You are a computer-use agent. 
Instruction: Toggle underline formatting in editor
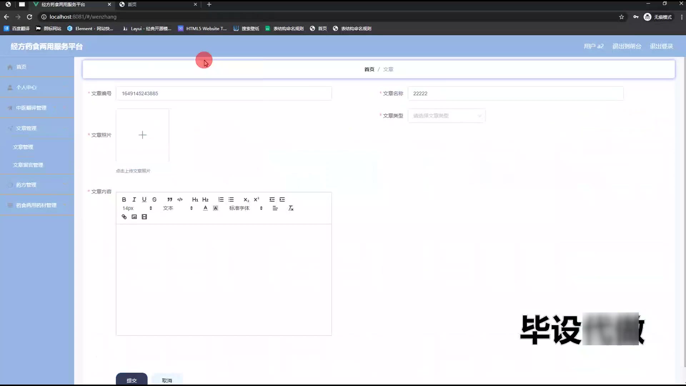pos(144,199)
